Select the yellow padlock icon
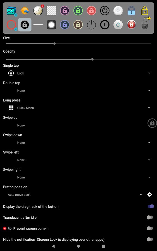 [x=145, y=11]
